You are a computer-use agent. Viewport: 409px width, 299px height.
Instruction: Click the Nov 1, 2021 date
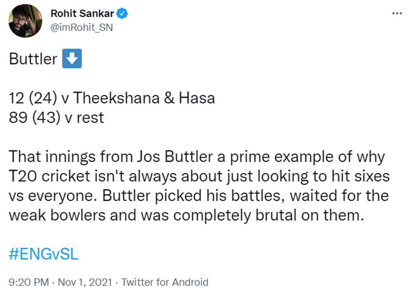85,282
